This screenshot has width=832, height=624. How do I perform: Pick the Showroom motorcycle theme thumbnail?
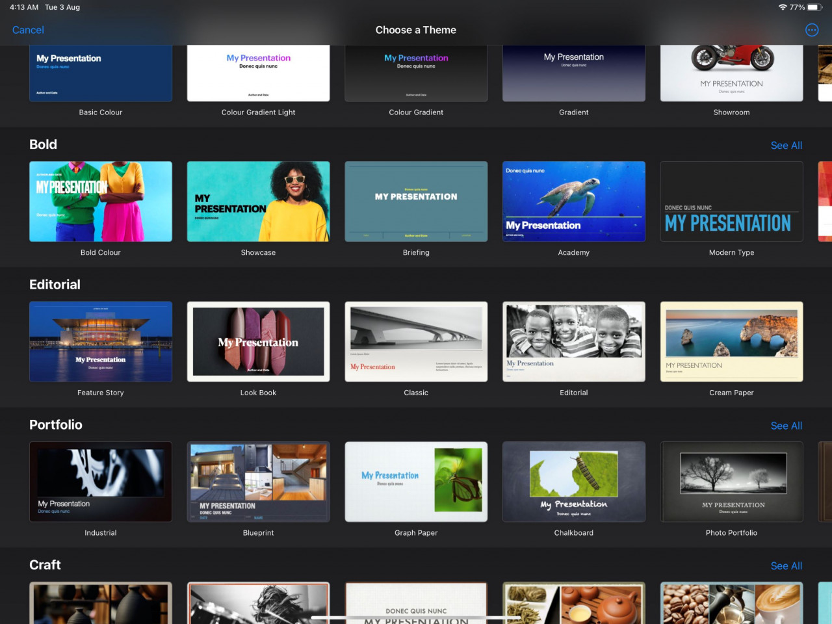coord(731,73)
